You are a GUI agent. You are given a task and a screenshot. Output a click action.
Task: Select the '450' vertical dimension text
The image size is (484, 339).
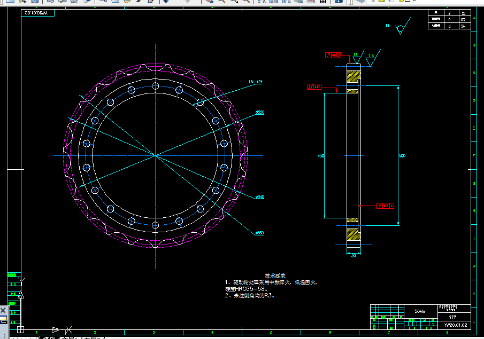(x=321, y=156)
